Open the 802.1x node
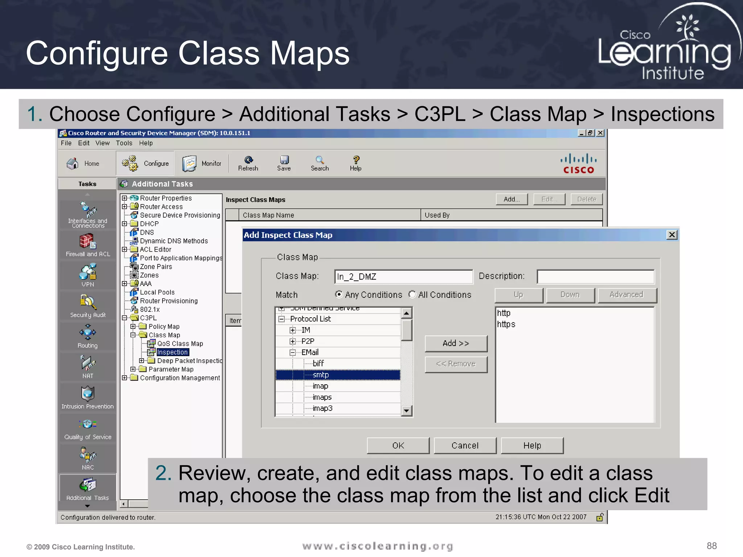 click(x=149, y=309)
